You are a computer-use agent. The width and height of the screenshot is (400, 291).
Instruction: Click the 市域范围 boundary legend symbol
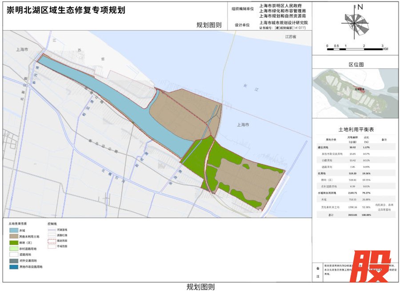tap(52, 246)
